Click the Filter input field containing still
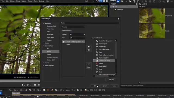Screen dimensions: 174x98 [77, 38]
